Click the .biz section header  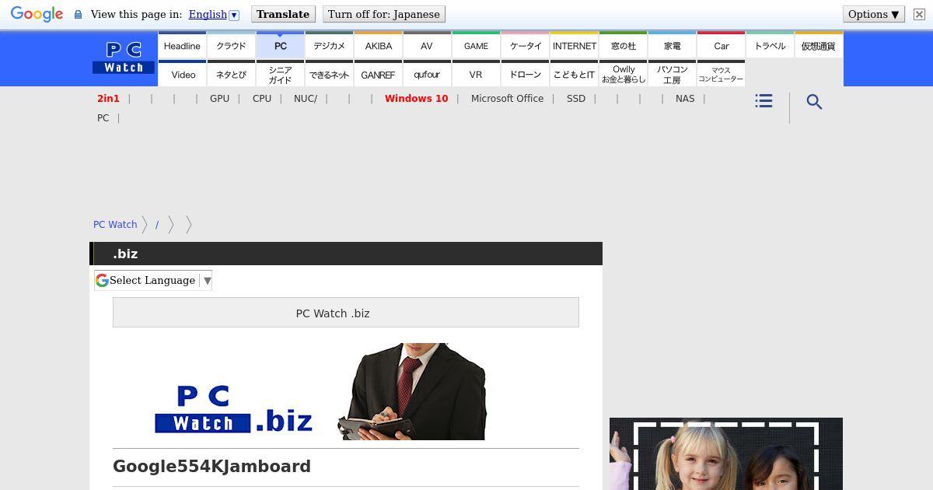[x=346, y=254]
